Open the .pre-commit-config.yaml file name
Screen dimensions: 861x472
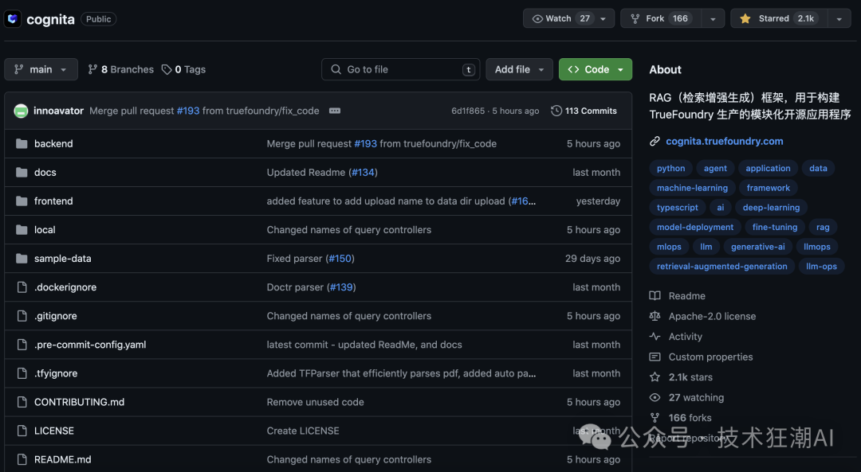click(x=90, y=345)
